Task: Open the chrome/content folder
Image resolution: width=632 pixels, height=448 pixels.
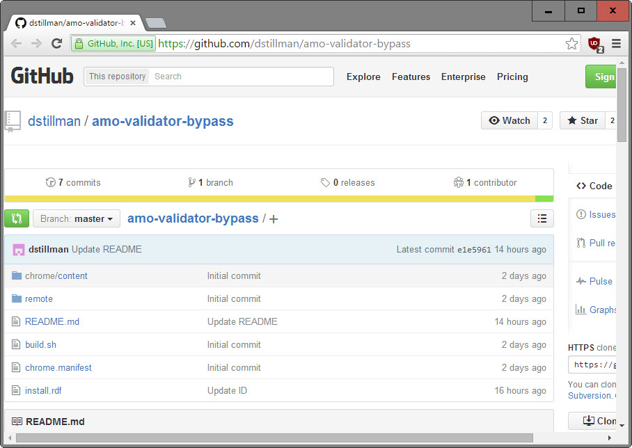Action: pos(56,276)
